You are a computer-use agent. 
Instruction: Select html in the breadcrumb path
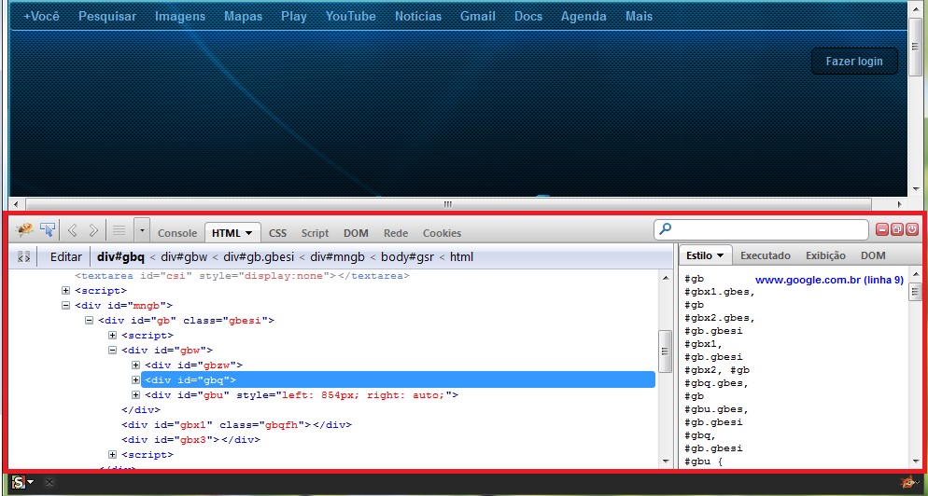point(461,257)
